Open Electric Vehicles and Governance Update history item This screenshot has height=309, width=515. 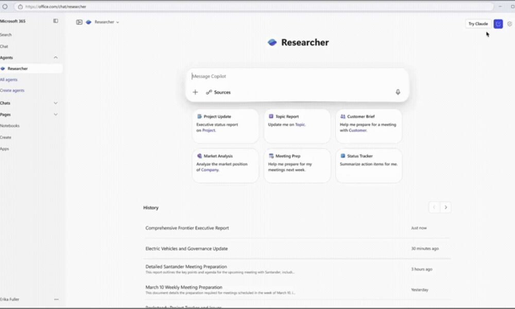pos(297,249)
